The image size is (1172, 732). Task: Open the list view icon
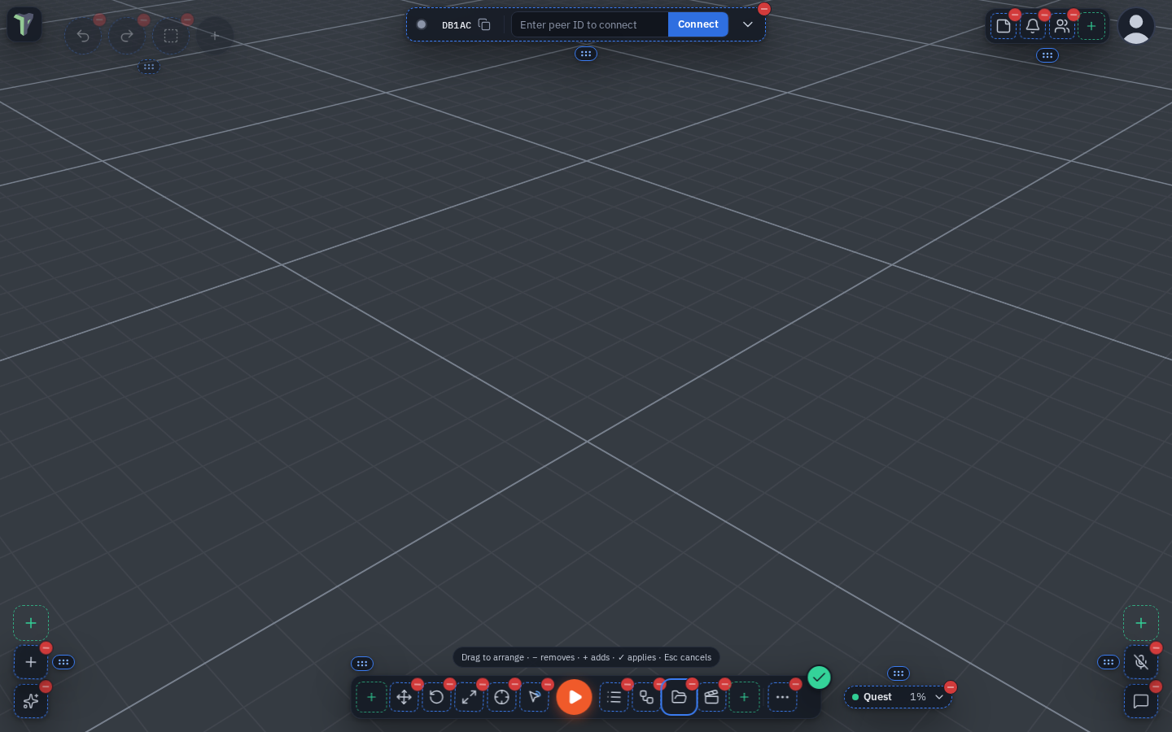click(x=614, y=697)
